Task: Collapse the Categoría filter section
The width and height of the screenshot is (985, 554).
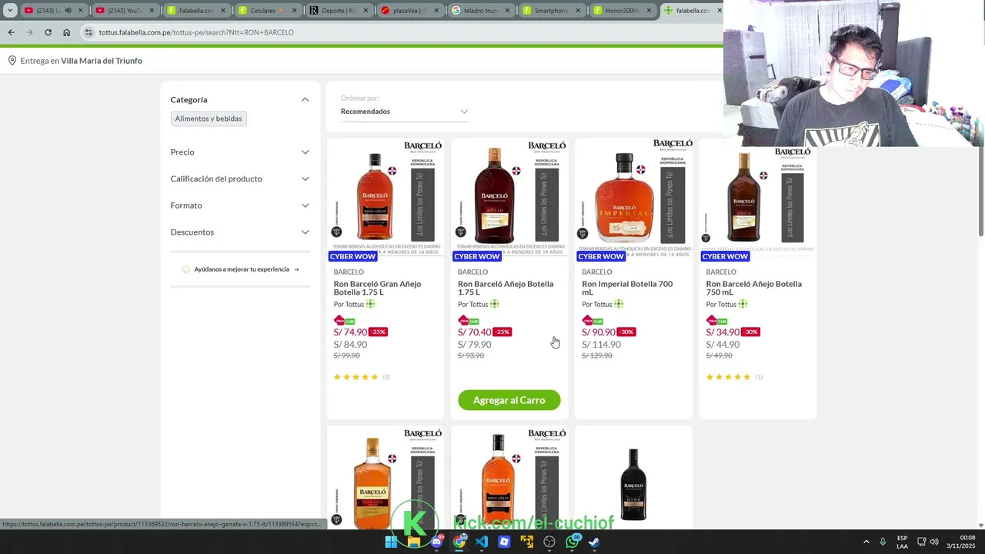Action: [x=305, y=99]
